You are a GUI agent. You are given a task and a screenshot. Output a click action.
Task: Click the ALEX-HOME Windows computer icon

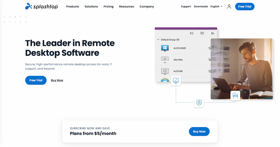coord(165,48)
